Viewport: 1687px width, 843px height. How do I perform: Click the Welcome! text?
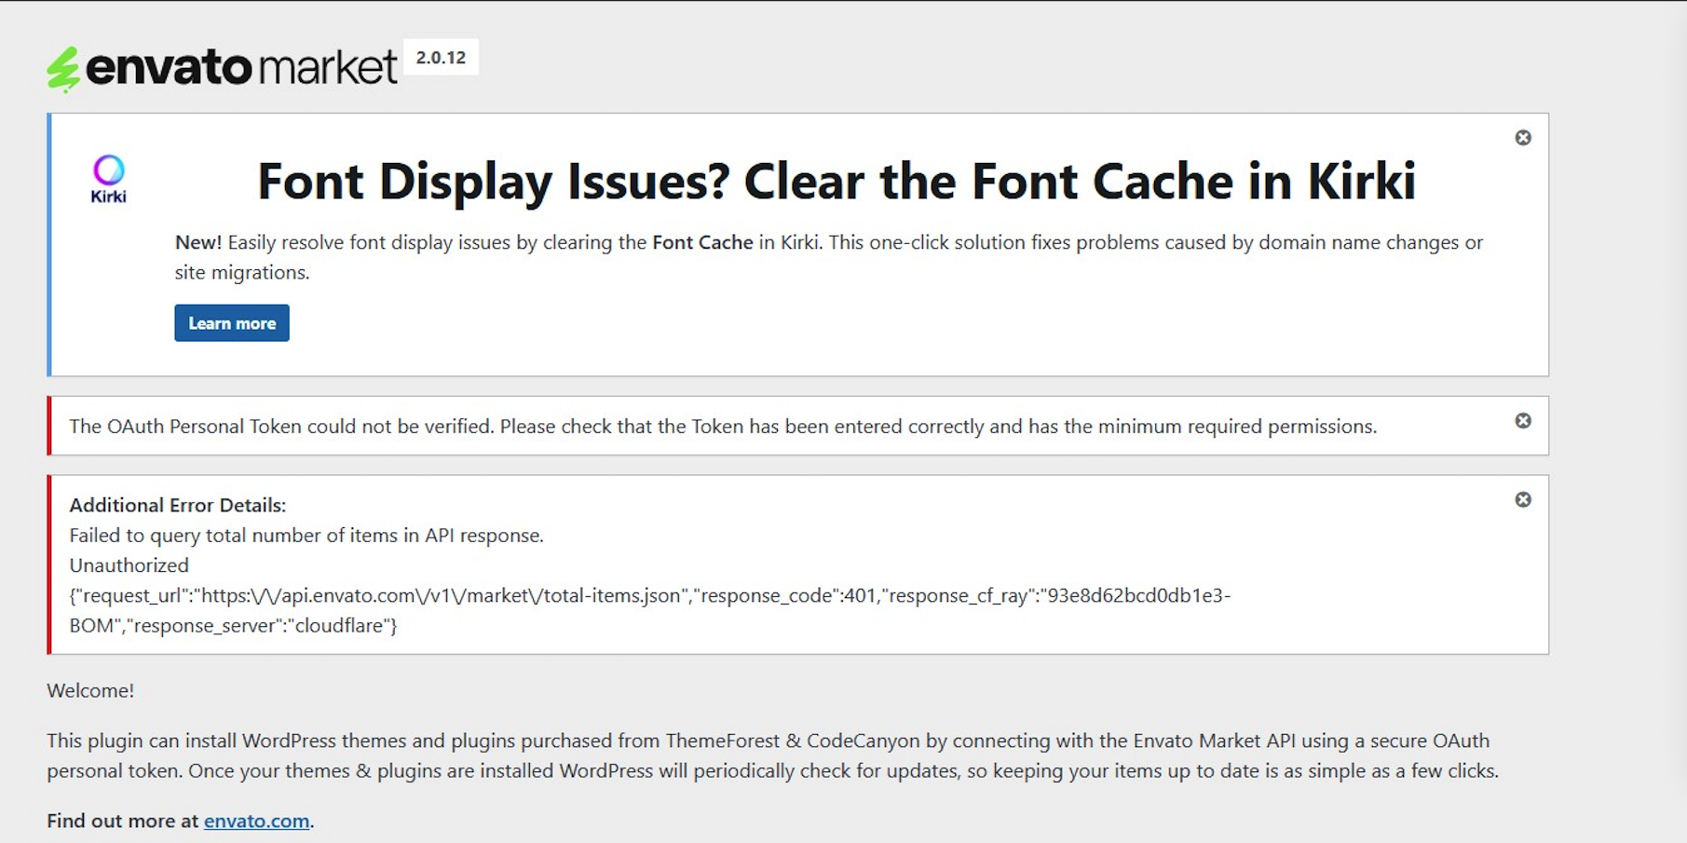click(90, 690)
